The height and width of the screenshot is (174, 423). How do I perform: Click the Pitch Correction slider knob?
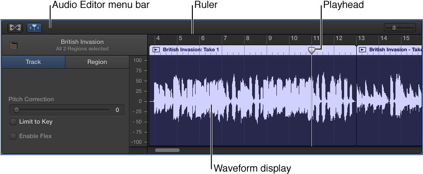coord(16,110)
